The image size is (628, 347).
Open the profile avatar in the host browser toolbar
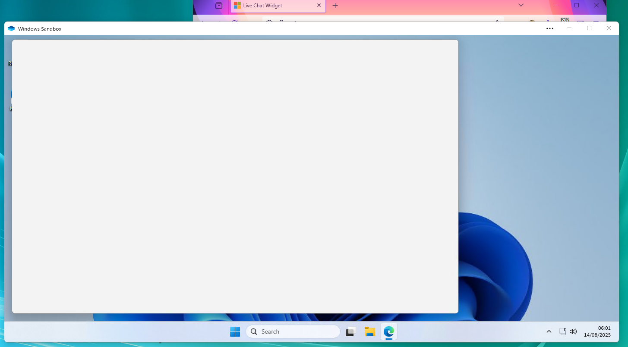click(x=548, y=21)
